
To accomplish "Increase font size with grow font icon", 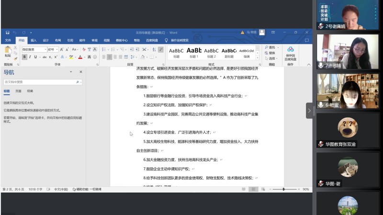I will [62, 50].
